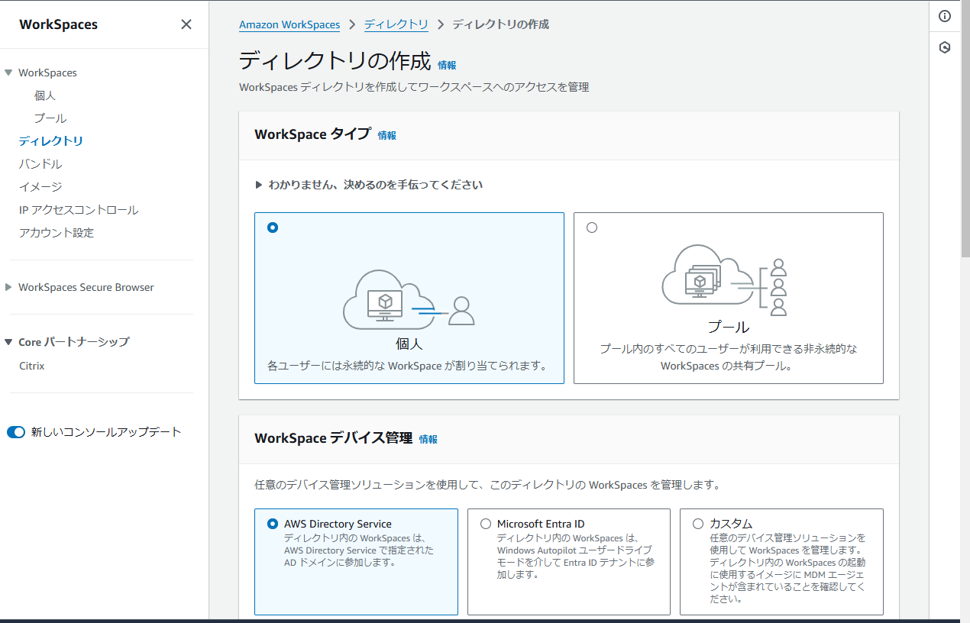Viewport: 970px width, 623px height.
Task: Select Citrix under Core パートナーシップ
Action: click(x=31, y=365)
